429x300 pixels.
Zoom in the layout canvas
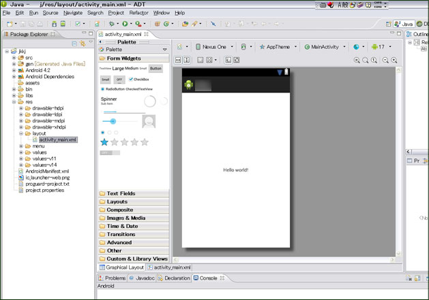pyautogui.click(x=394, y=60)
